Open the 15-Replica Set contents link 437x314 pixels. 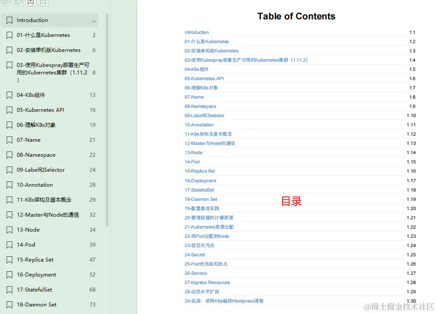pyautogui.click(x=200, y=171)
